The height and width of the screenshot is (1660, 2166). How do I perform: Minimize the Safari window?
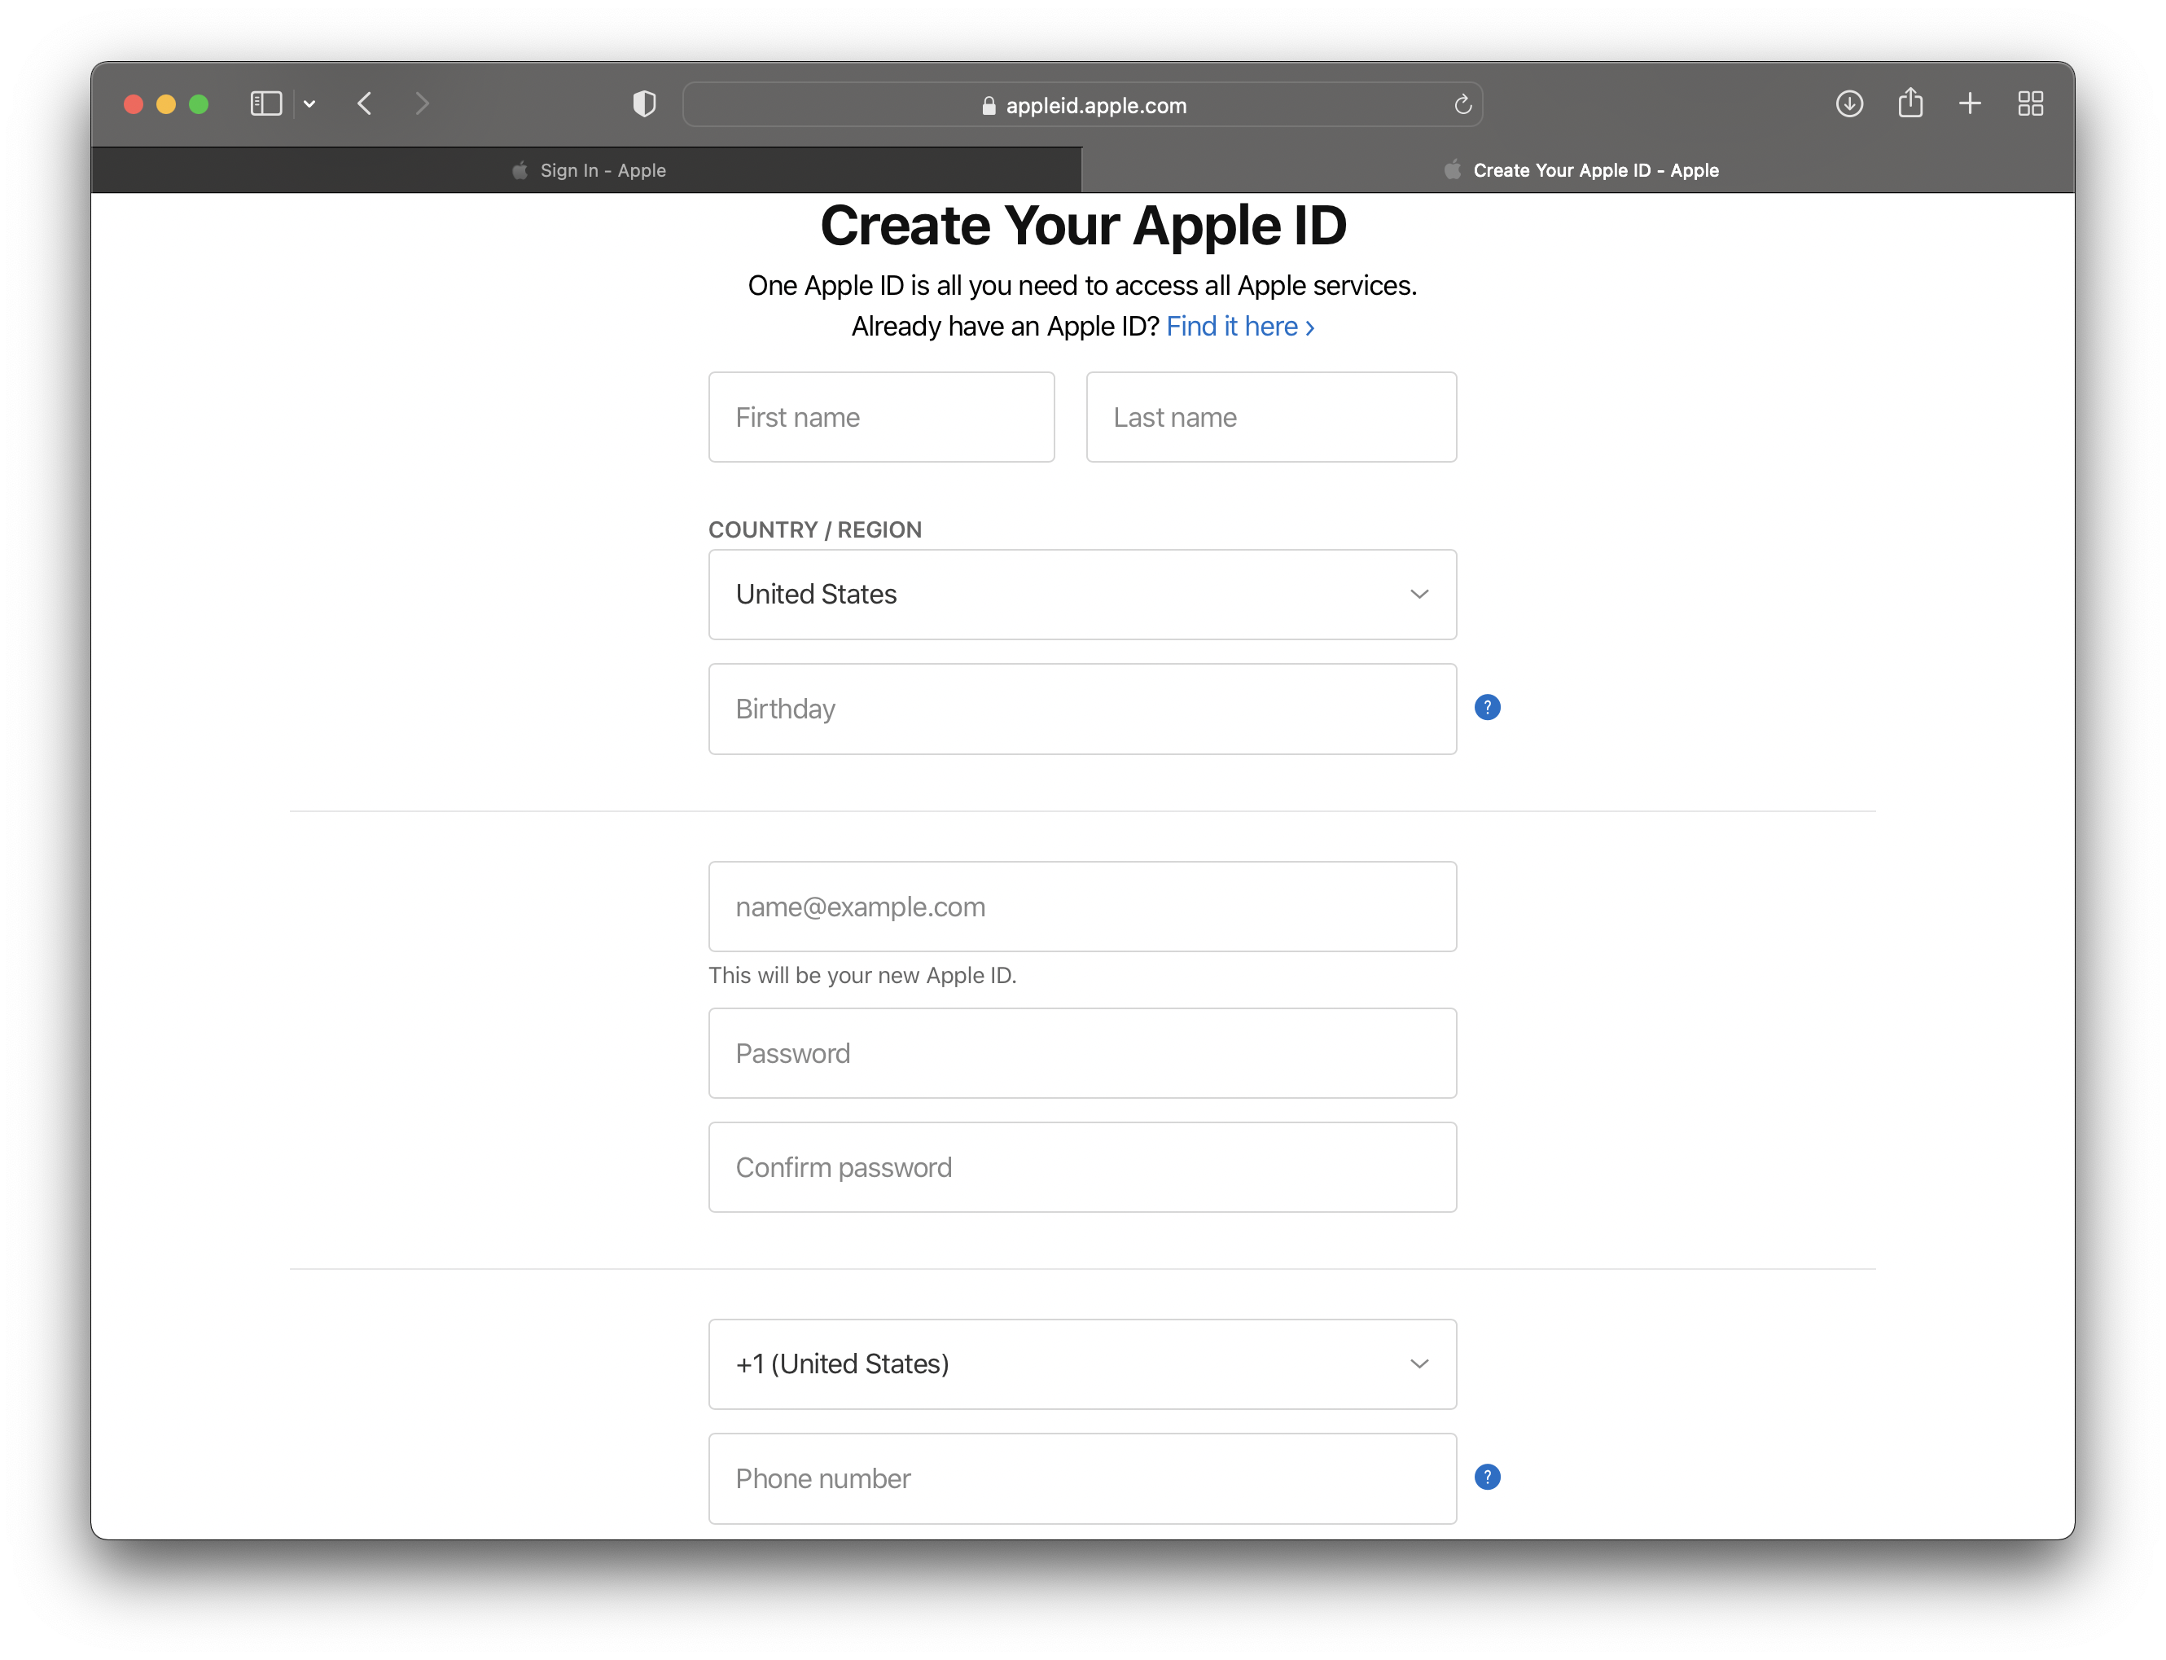pyautogui.click(x=166, y=103)
